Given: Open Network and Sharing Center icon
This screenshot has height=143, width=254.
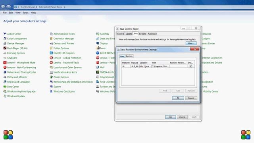Looking at the screenshot, I should coord(5,72).
